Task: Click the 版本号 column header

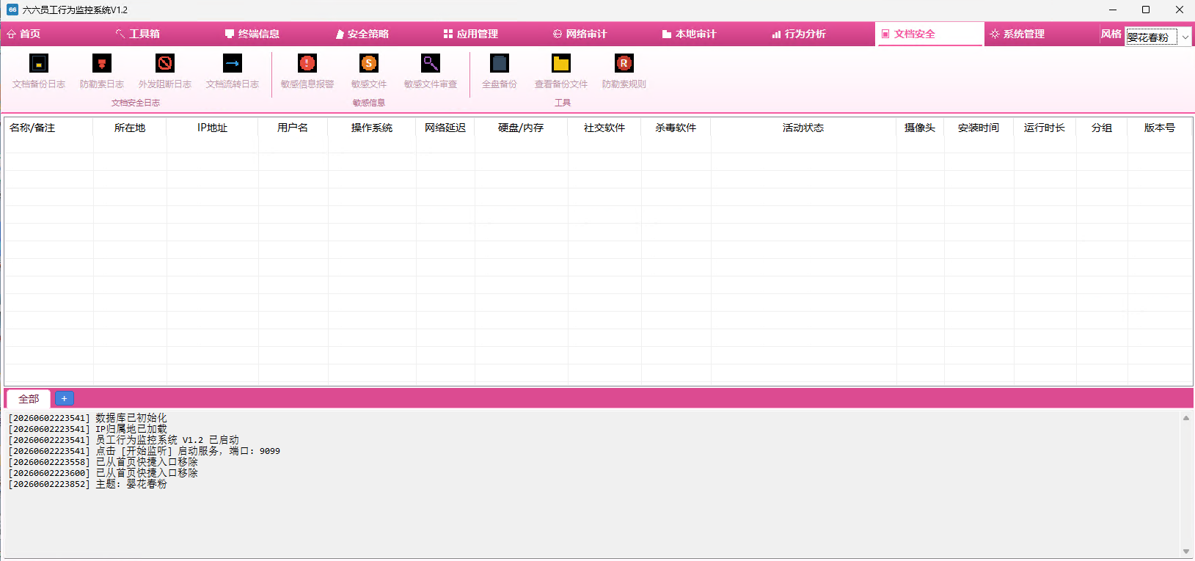Action: tap(1160, 128)
